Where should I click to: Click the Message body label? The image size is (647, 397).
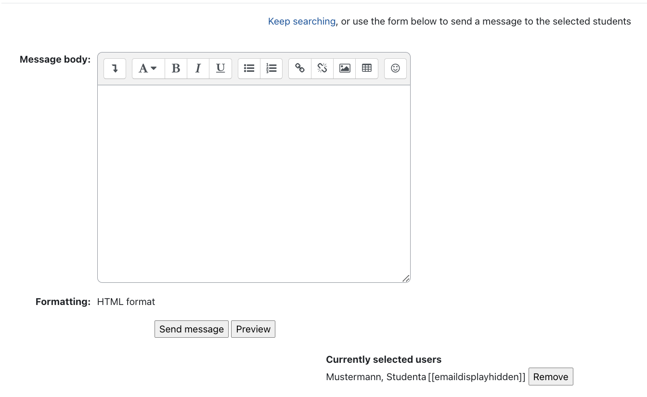pos(55,59)
